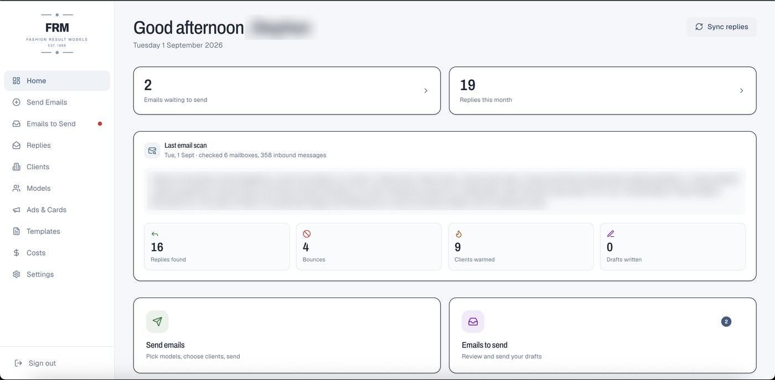Click the Clients building icon

[16, 167]
